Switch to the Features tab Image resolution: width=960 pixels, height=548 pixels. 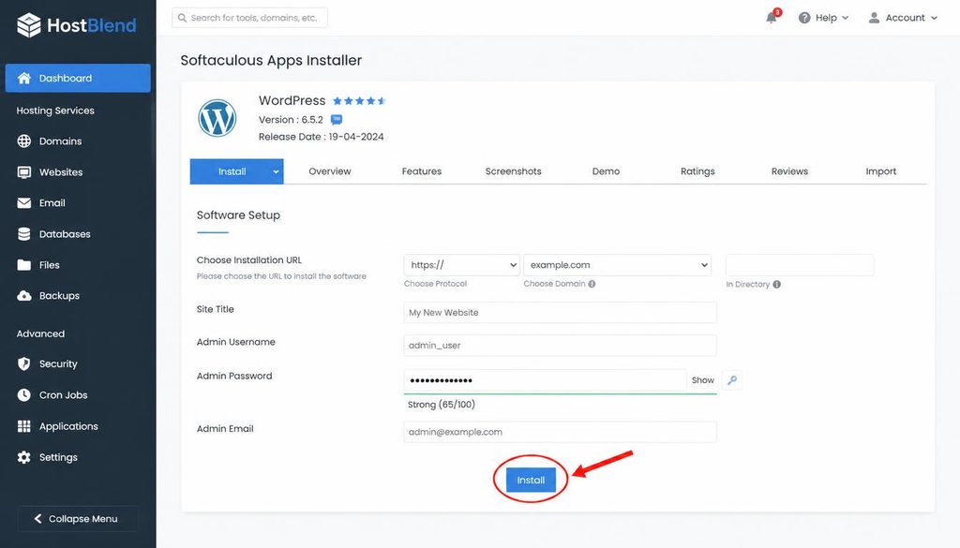click(x=421, y=171)
